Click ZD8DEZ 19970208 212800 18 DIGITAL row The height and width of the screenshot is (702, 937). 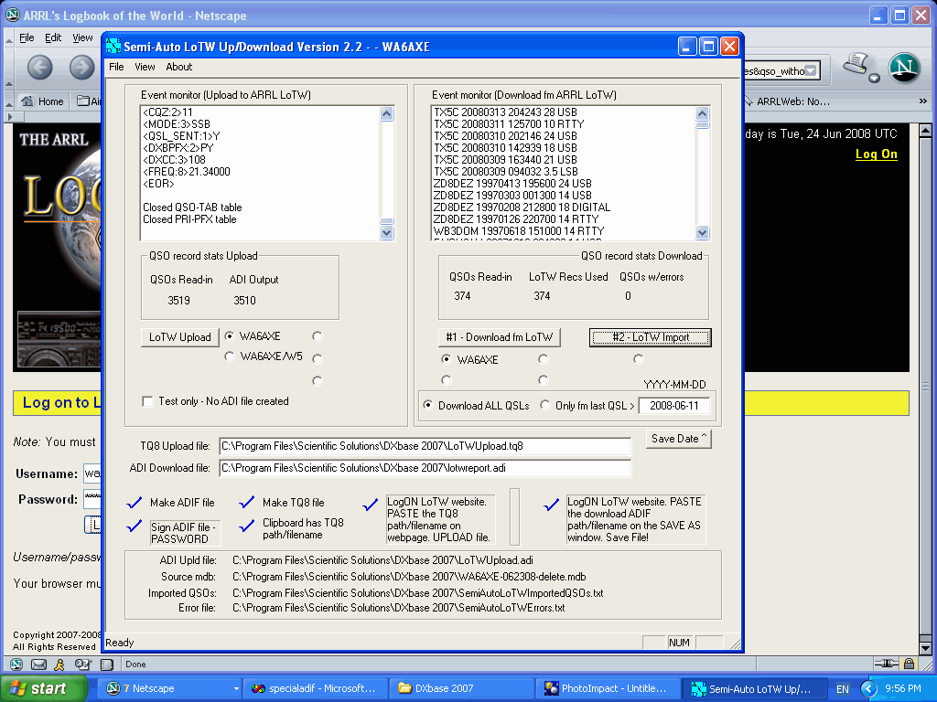coord(522,207)
